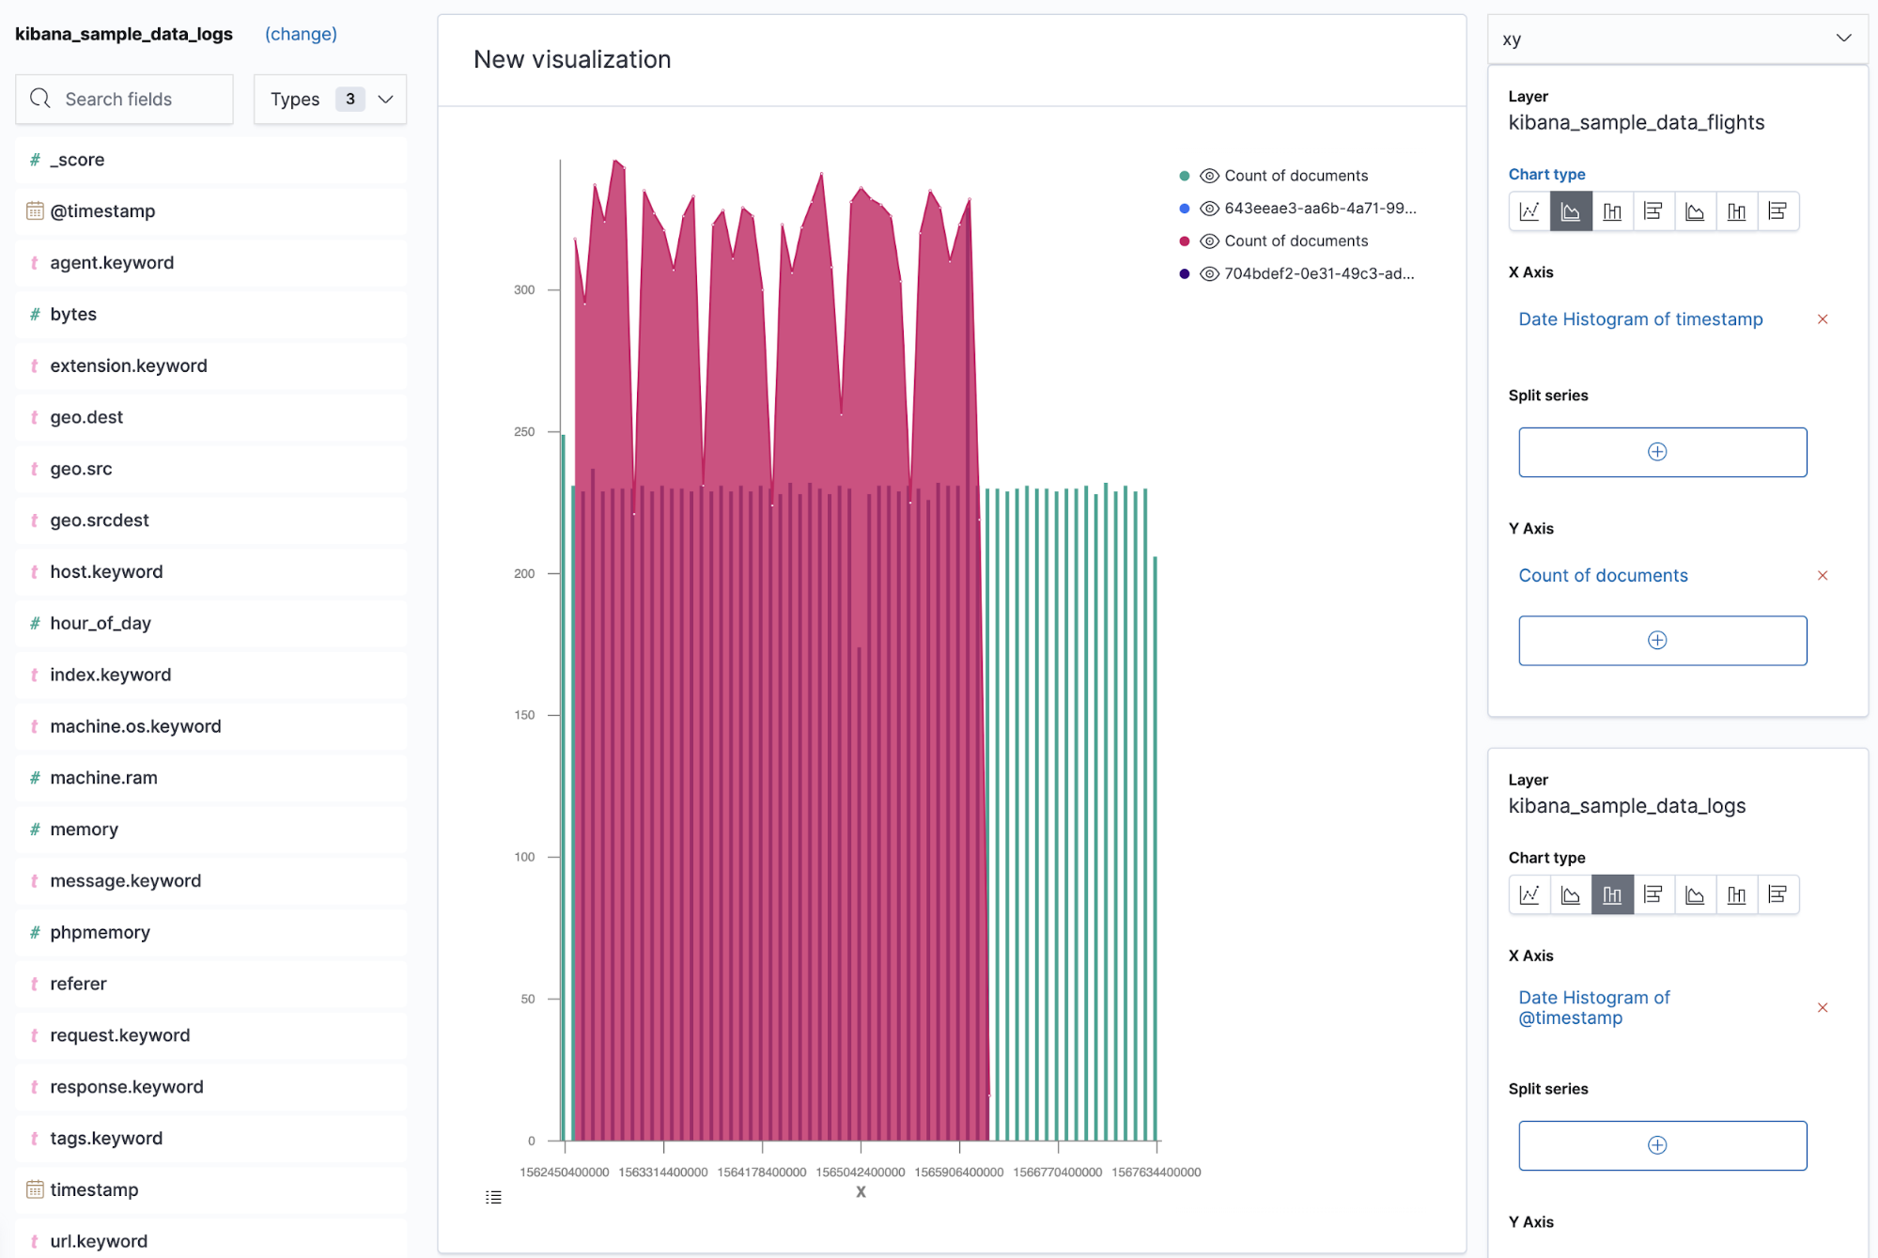Select stacked horizontal bar type in flights layer
The height and width of the screenshot is (1258, 1878).
[x=1777, y=211]
